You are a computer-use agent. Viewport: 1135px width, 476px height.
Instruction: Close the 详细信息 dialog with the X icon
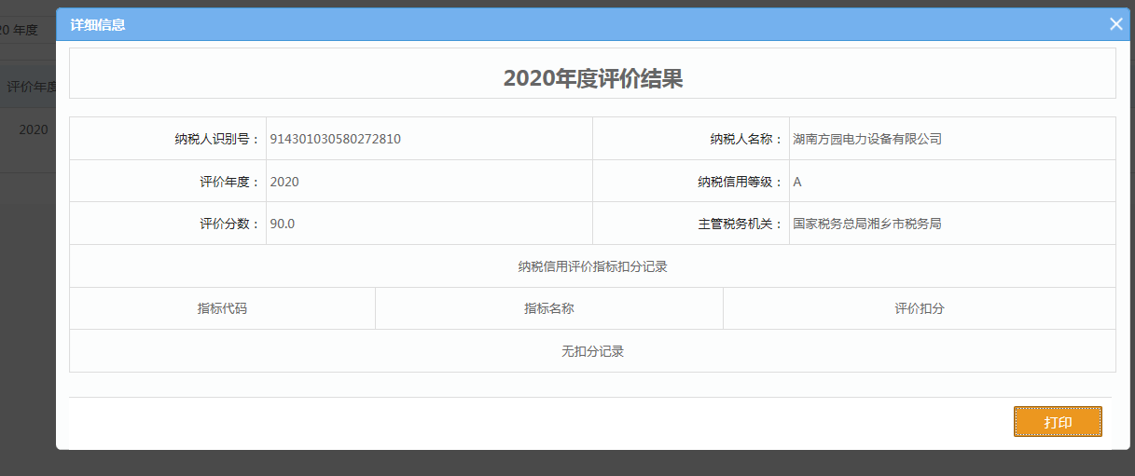1115,24
